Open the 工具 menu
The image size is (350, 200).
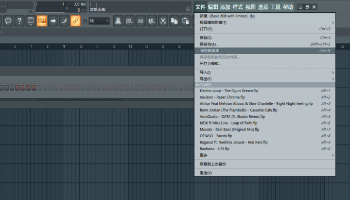275,7
